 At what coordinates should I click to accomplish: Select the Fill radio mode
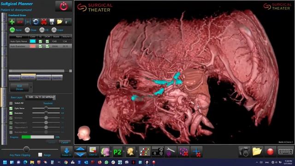(x=42, y=30)
